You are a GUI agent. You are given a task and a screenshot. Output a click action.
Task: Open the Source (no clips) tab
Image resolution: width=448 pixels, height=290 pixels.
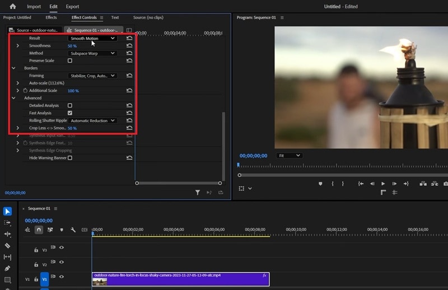pos(148,17)
